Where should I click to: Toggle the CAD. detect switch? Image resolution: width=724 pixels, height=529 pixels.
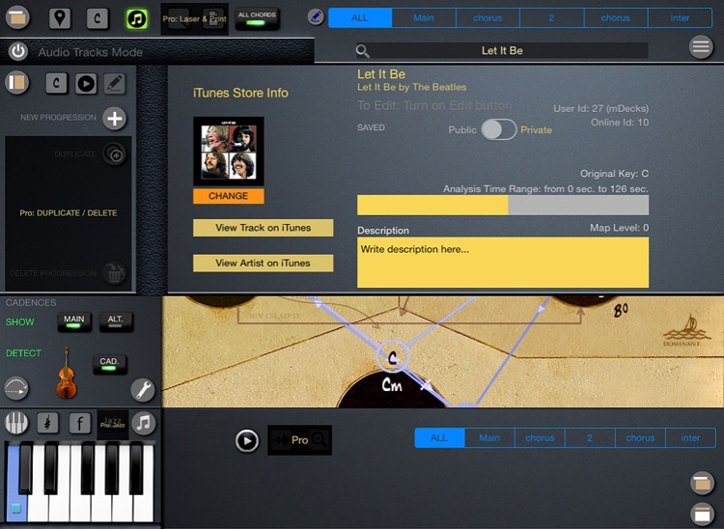pos(109,364)
